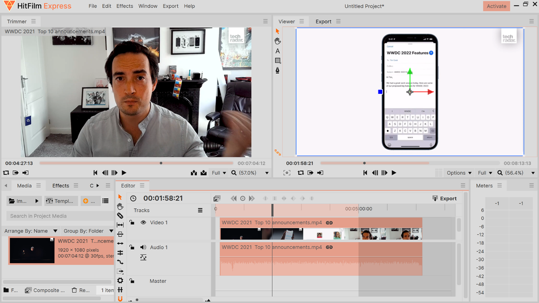Mute Audio 1 track speaker icon
Image resolution: width=539 pixels, height=303 pixels.
point(143,248)
